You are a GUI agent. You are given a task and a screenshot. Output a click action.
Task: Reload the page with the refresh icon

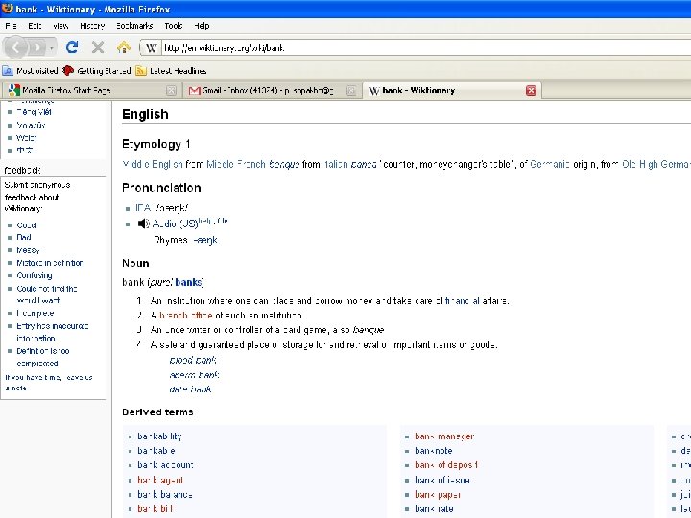point(72,47)
